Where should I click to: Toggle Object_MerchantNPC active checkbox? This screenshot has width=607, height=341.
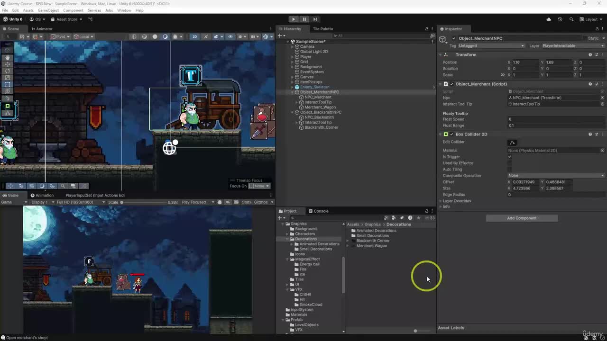click(x=454, y=38)
